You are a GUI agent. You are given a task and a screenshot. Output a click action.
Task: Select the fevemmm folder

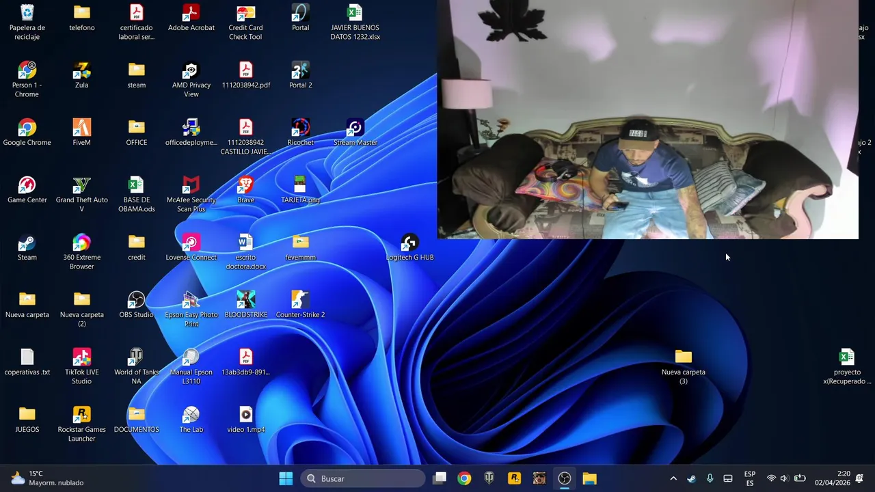[x=300, y=247]
